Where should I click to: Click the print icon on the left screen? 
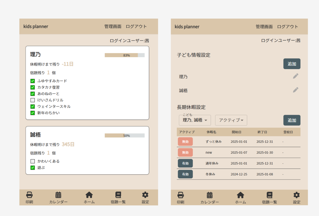(x=29, y=195)
